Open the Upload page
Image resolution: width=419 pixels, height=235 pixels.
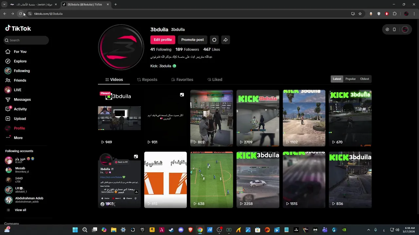15,118
